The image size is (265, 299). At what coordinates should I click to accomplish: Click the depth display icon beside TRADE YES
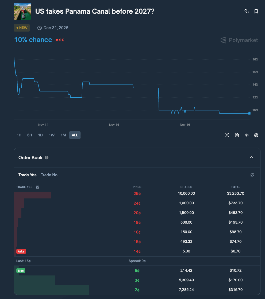[x=37, y=187]
